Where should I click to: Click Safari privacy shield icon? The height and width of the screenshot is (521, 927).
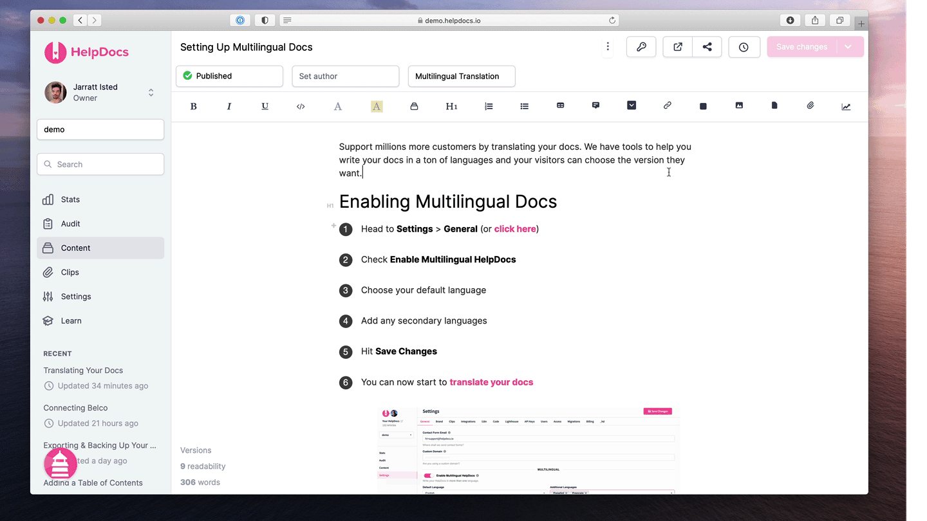click(265, 21)
